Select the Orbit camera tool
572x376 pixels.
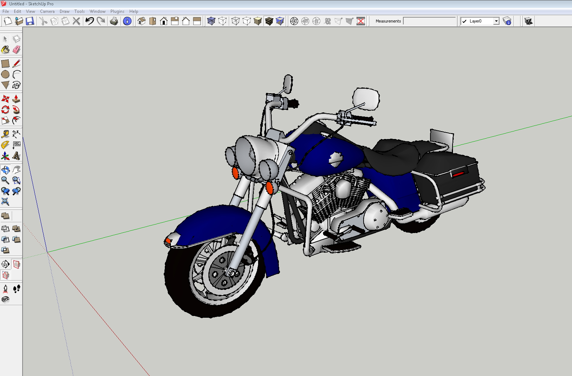point(5,170)
